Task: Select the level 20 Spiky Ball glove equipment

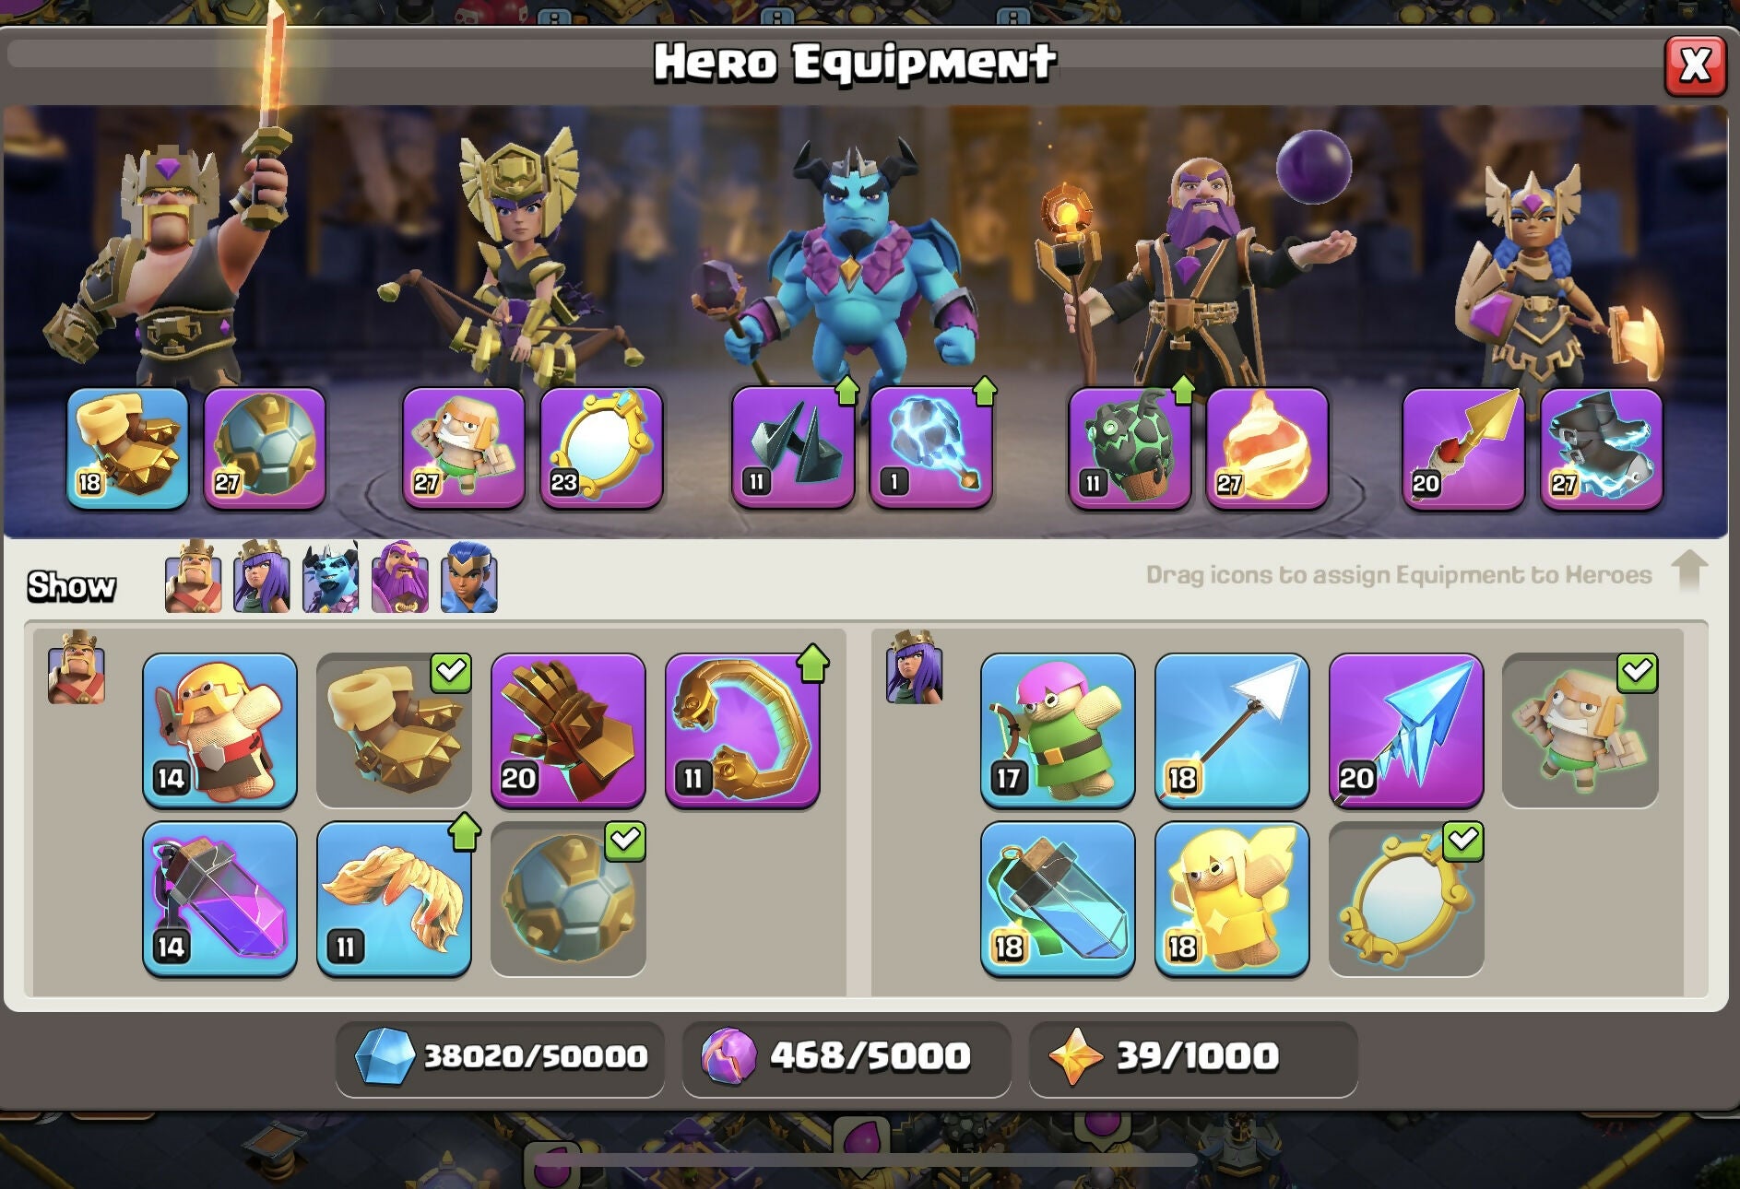Action: pos(568,731)
